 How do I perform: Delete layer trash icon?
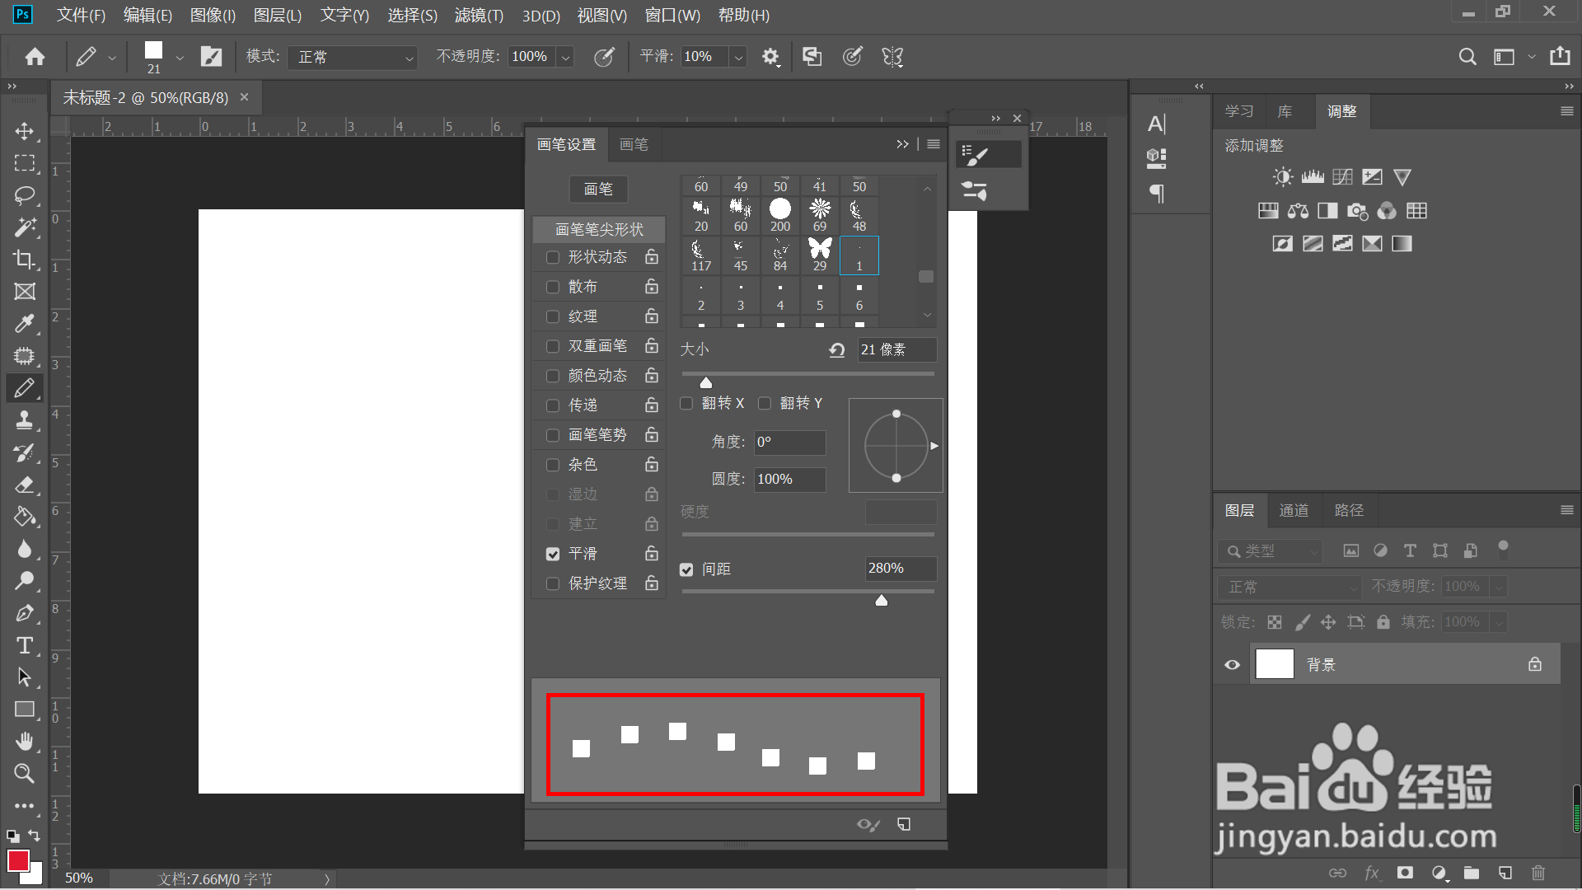(x=1538, y=873)
